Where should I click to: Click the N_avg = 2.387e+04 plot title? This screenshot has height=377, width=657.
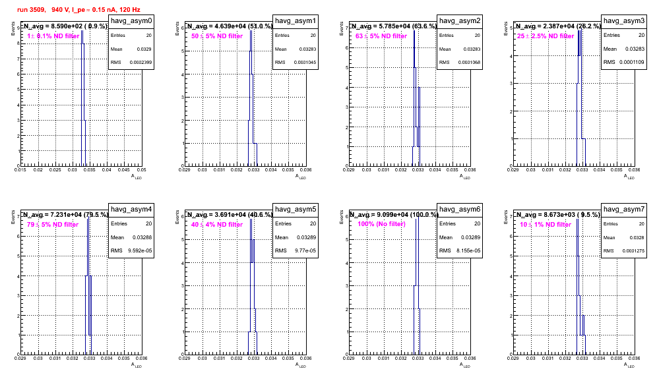(558, 26)
